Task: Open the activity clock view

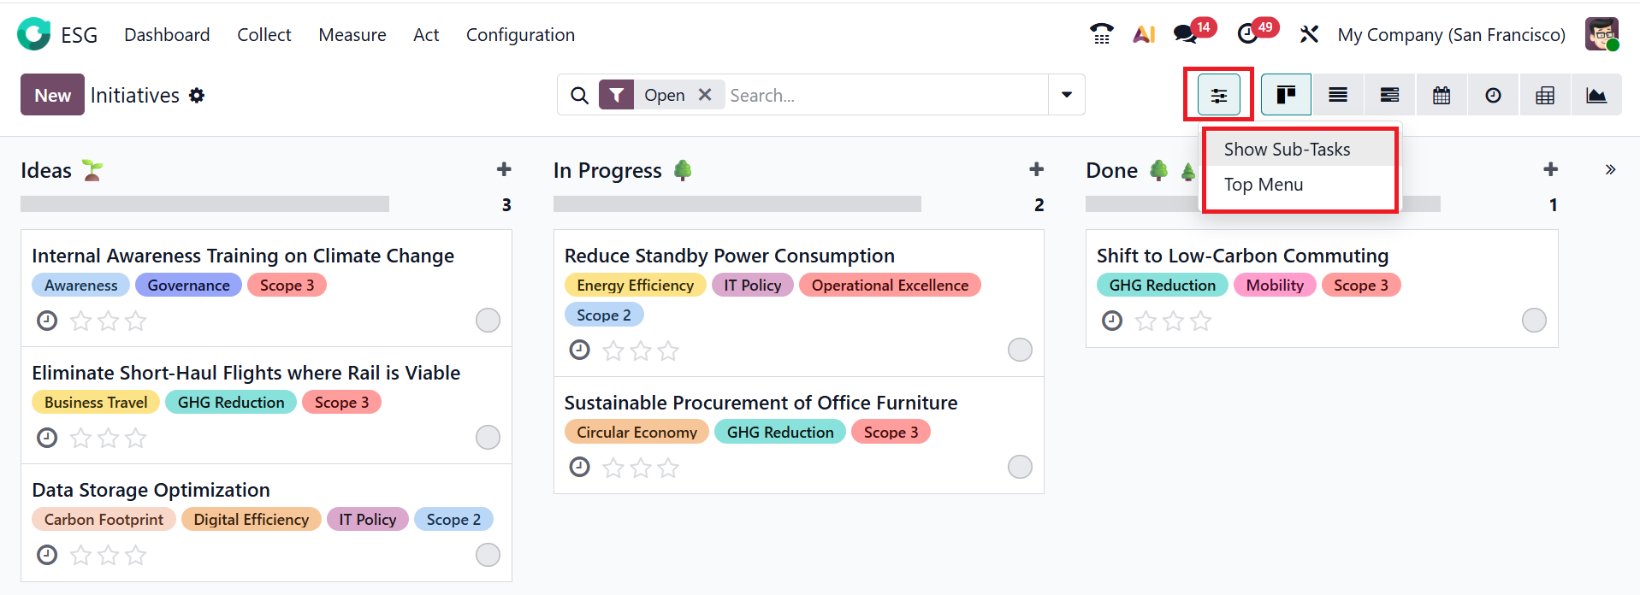Action: [x=1493, y=95]
